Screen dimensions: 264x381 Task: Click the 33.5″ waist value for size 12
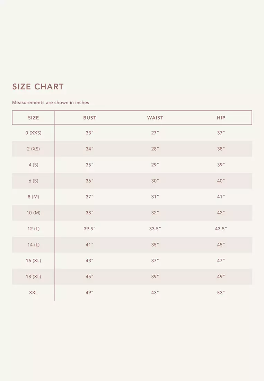tap(155, 229)
